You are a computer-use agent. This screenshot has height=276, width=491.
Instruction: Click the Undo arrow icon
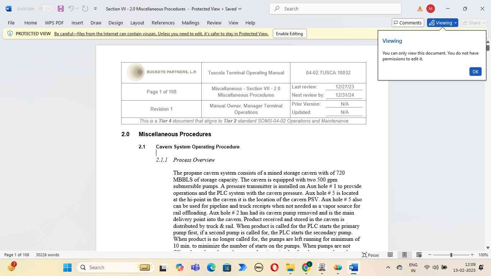pyautogui.click(x=71, y=9)
